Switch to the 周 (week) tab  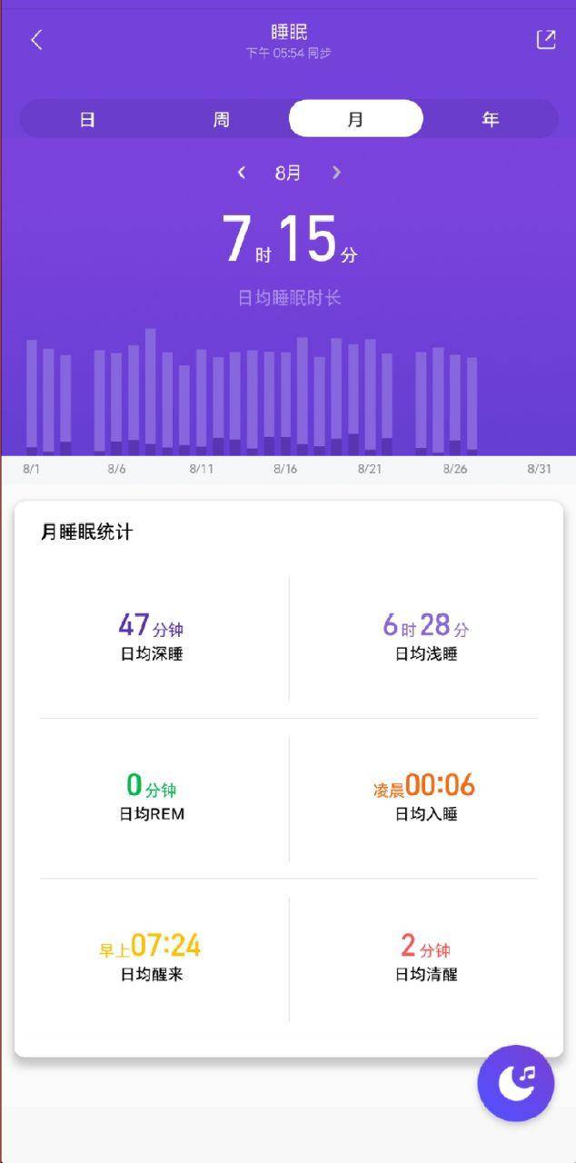tap(222, 119)
